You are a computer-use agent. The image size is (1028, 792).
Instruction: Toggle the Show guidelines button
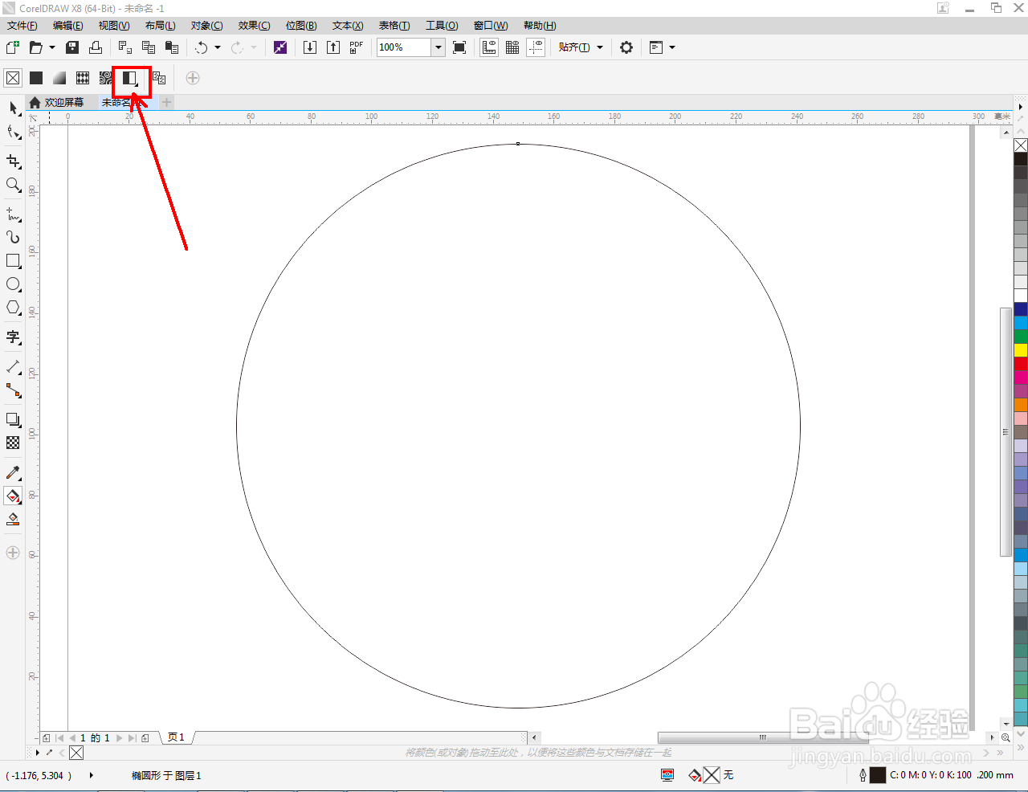point(536,47)
